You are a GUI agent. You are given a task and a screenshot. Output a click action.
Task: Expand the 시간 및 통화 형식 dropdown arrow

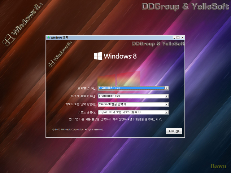tap(166, 96)
